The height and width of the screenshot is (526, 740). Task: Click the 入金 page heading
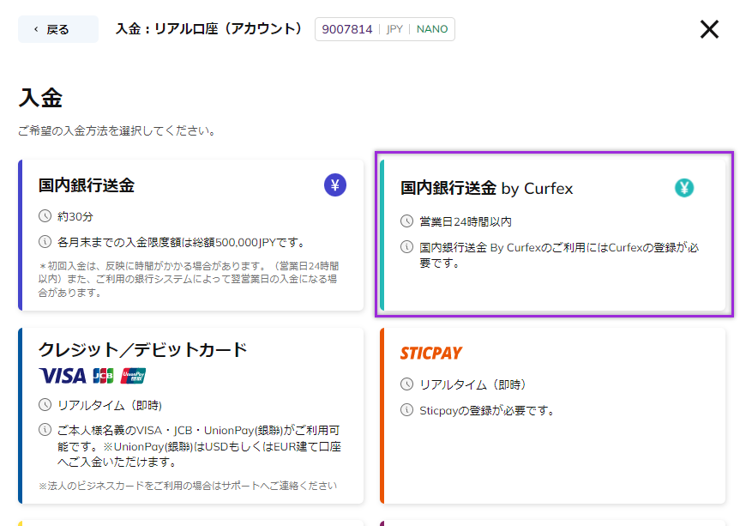click(x=40, y=98)
